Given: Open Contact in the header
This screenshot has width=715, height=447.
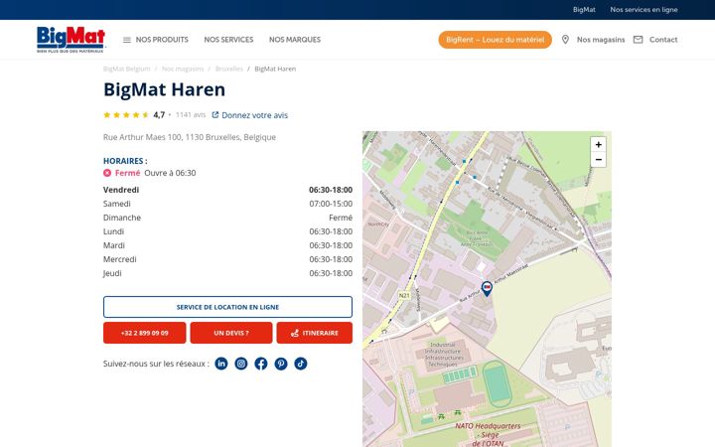Looking at the screenshot, I should point(663,40).
